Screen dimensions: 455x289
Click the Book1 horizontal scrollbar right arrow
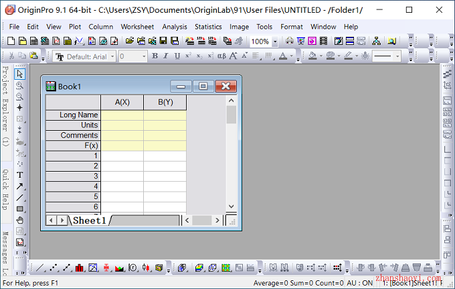217,221
